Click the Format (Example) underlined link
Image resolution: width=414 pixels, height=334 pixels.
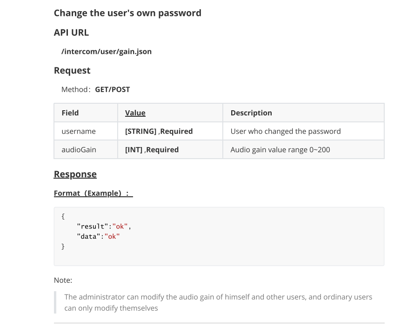(93, 193)
